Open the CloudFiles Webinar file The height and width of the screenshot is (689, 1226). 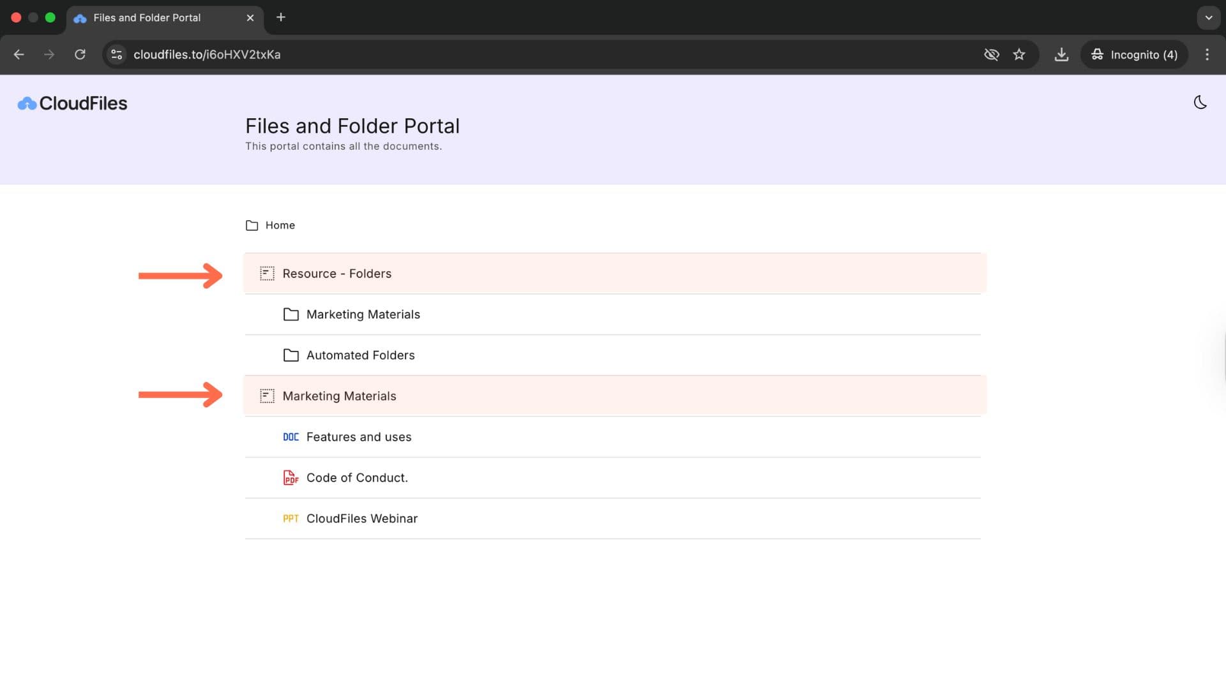point(361,519)
